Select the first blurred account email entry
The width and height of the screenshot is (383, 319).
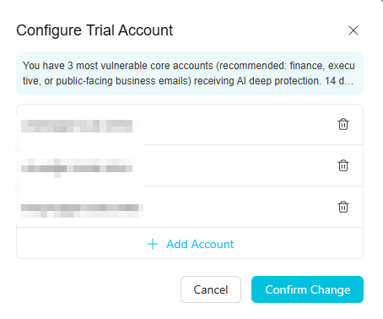tap(77, 126)
